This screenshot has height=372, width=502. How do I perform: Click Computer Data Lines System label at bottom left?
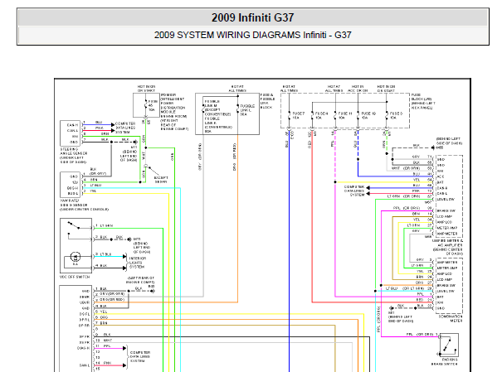[140, 356]
